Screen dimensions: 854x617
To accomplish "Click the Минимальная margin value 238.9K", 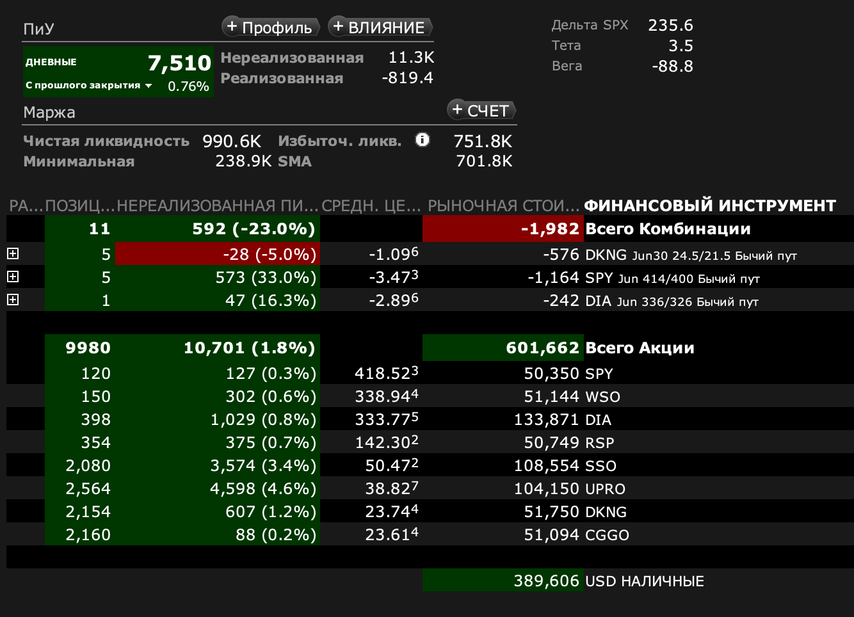I will pyautogui.click(x=243, y=161).
